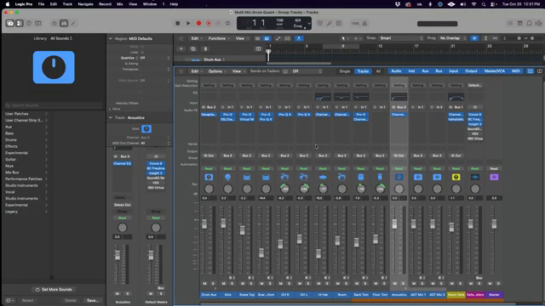Mute the Room Verb channel strip
The image size is (545, 306).
[452, 283]
